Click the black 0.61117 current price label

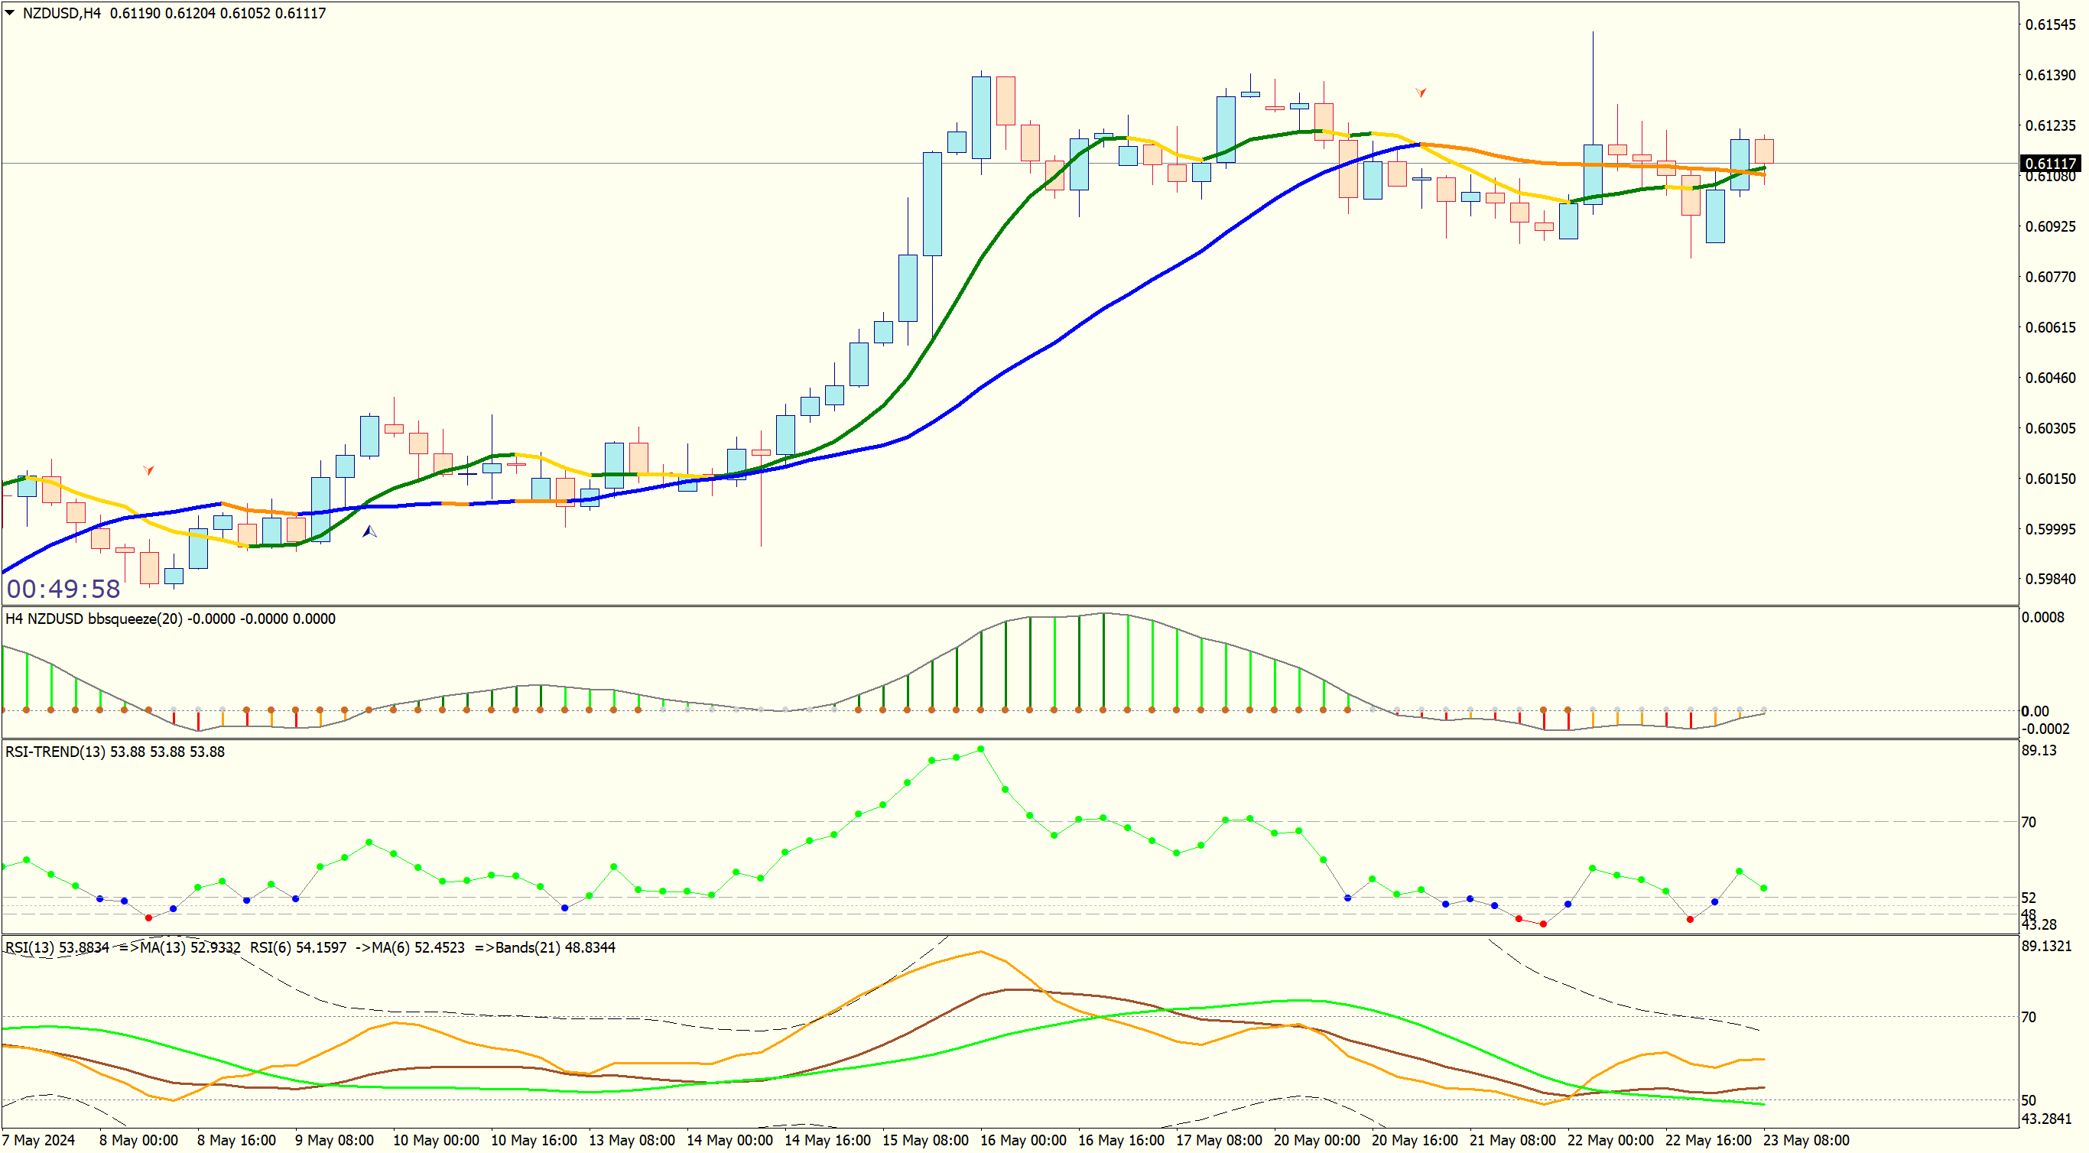coord(2050,164)
